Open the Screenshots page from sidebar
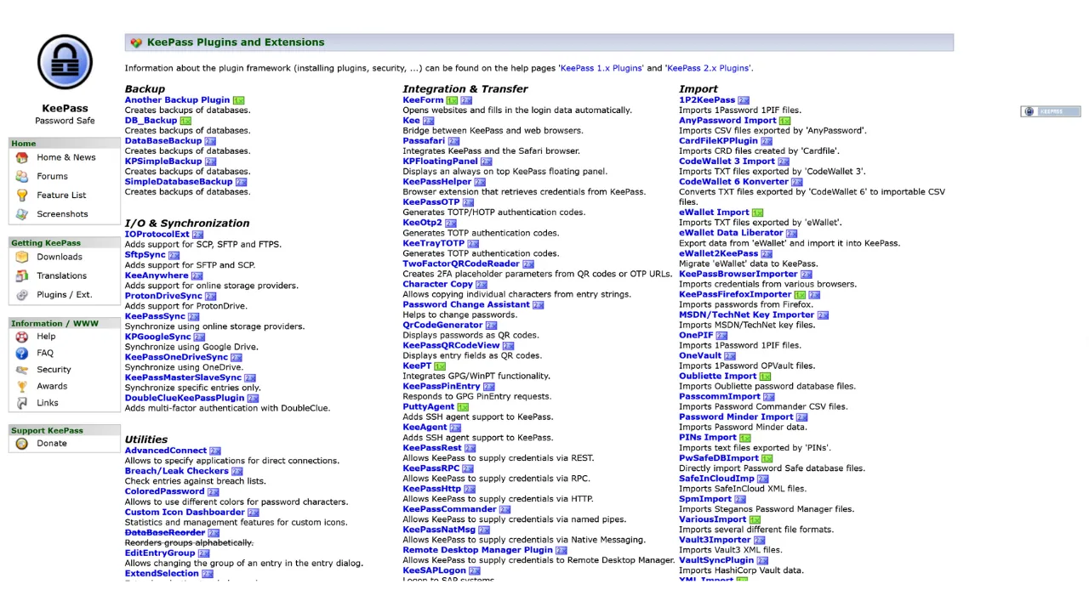1089x607 pixels. click(x=62, y=214)
